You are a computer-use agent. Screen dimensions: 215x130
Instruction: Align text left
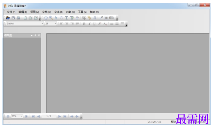pyautogui.click(x=62, y=24)
